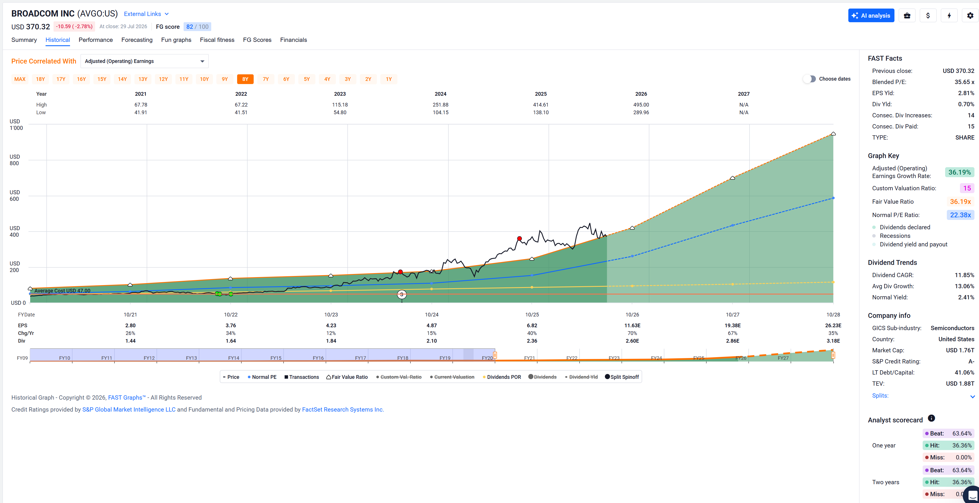
Task: Click the Normal P/E Ratio 22.38x swatch
Action: pyautogui.click(x=960, y=215)
